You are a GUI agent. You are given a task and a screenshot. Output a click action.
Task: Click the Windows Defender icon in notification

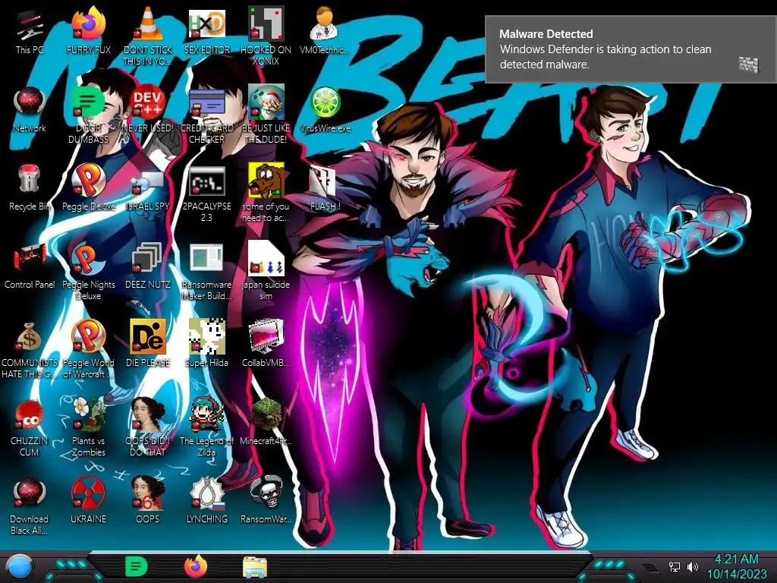pyautogui.click(x=749, y=64)
